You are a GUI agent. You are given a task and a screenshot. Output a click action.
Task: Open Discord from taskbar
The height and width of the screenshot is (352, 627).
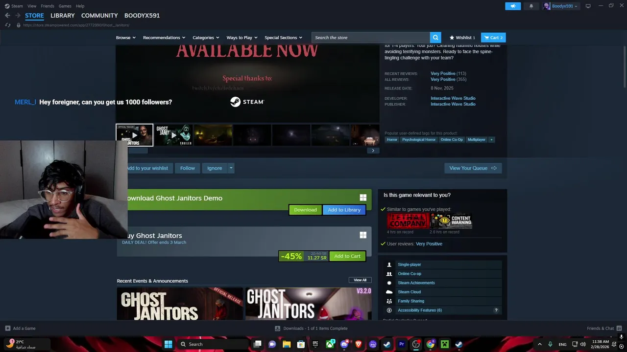click(344, 344)
